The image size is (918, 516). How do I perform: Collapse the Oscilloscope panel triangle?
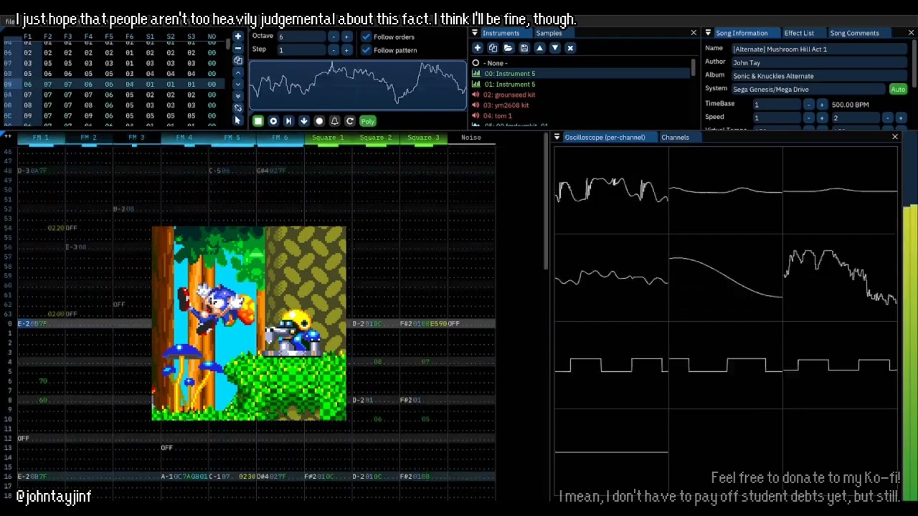pyautogui.click(x=557, y=137)
